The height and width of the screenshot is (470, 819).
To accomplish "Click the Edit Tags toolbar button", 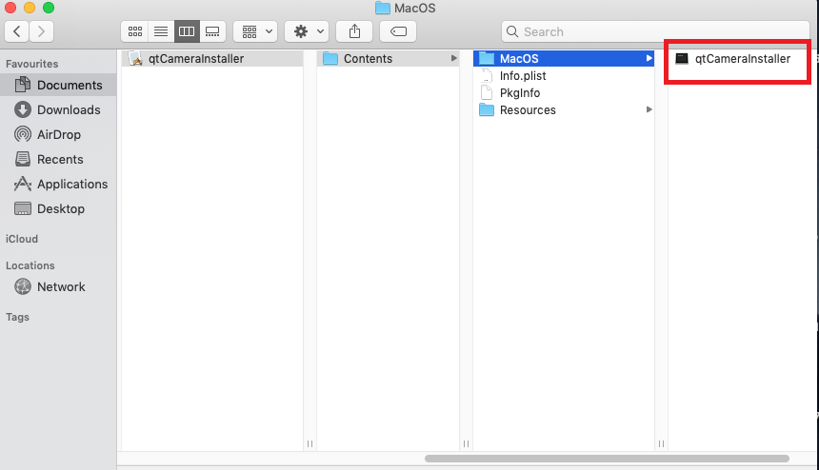I will (398, 31).
